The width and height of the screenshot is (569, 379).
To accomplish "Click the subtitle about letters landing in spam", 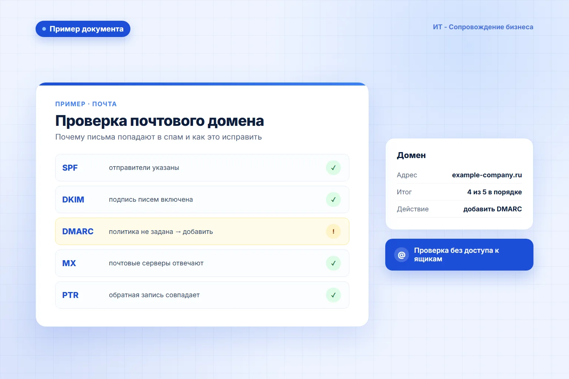I will (x=159, y=137).
